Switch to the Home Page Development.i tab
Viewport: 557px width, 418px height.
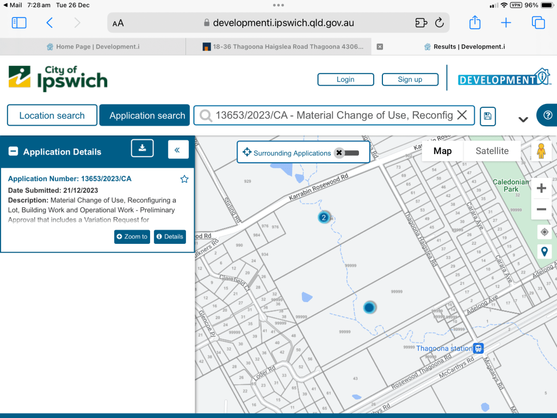click(x=93, y=47)
